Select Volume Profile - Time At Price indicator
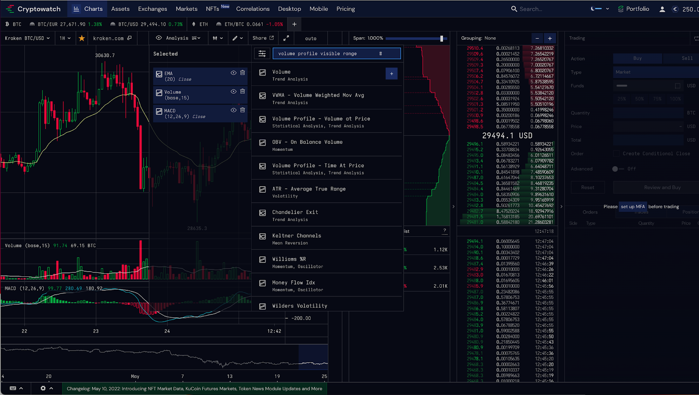 pyautogui.click(x=327, y=168)
